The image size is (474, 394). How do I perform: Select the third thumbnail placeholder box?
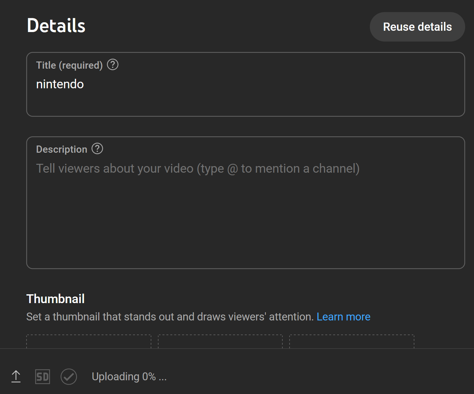[352, 341]
